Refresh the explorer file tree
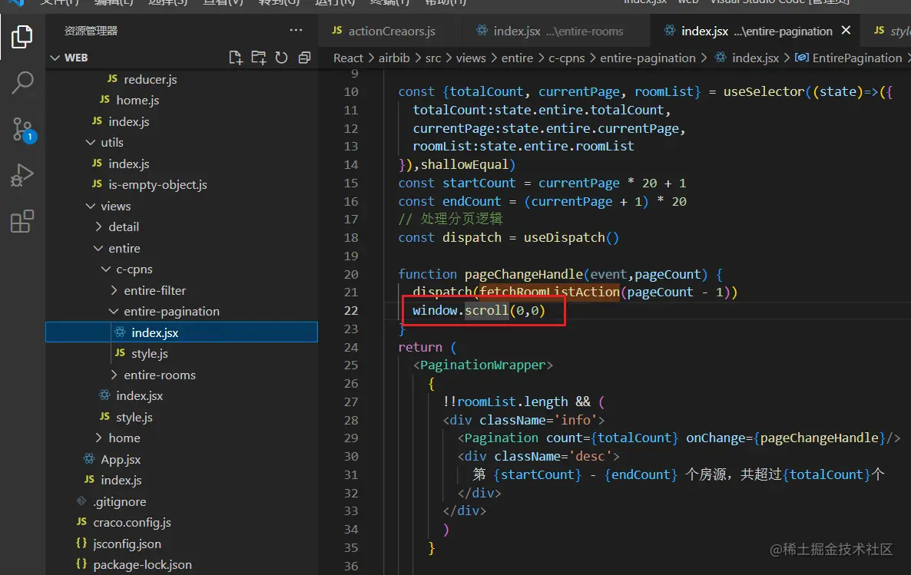Viewport: 911px width, 575px height. (281, 58)
